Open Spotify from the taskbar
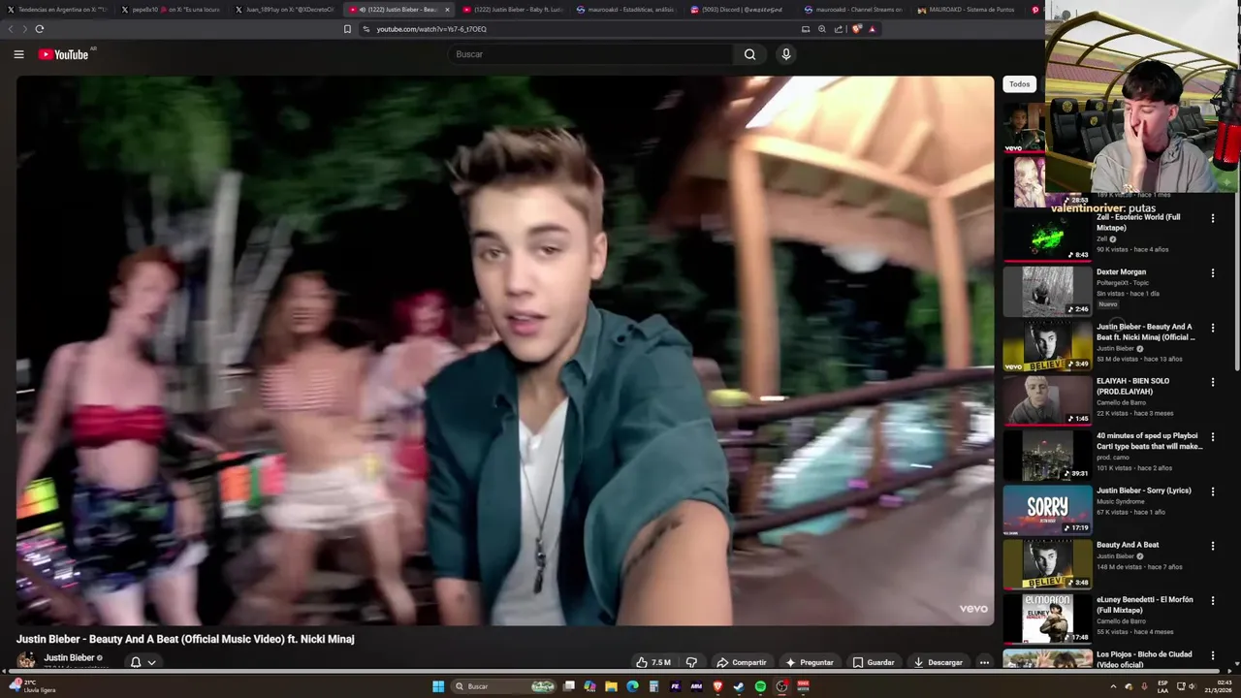 pyautogui.click(x=760, y=686)
